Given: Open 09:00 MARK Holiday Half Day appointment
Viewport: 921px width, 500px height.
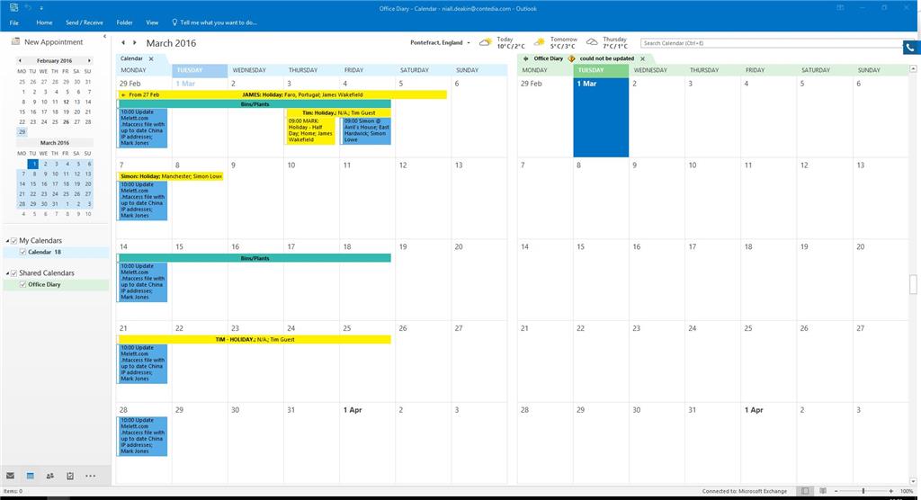Looking at the screenshot, I should pos(310,130).
